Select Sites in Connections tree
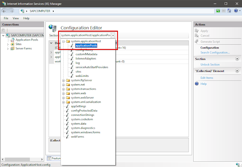This screenshot has width=242, height=167. (19, 44)
